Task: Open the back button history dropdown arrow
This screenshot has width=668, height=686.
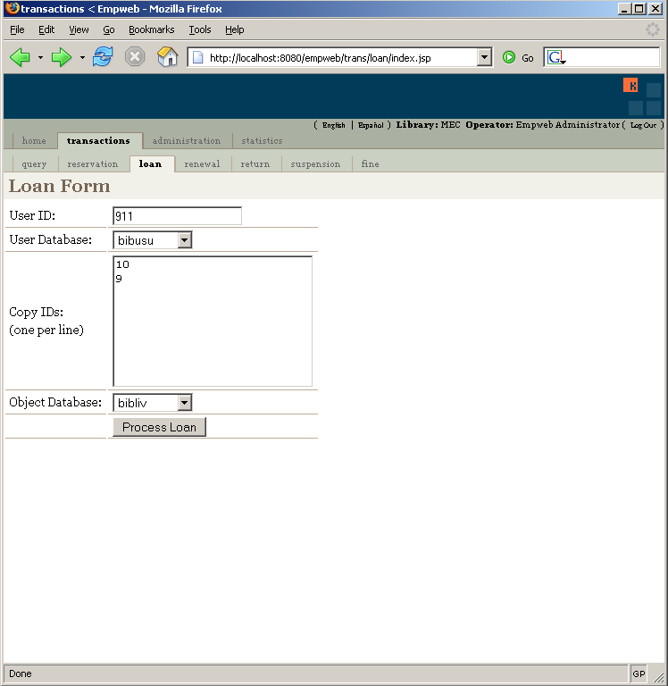Action: click(x=40, y=57)
